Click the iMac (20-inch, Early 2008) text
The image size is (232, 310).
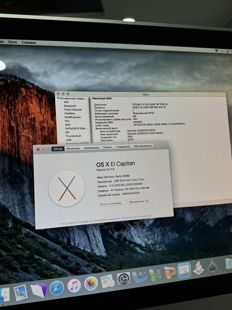click(113, 177)
